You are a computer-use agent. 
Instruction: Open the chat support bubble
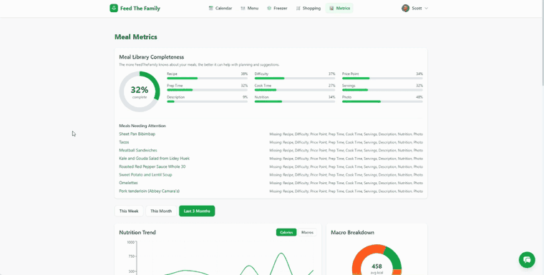pyautogui.click(x=527, y=260)
